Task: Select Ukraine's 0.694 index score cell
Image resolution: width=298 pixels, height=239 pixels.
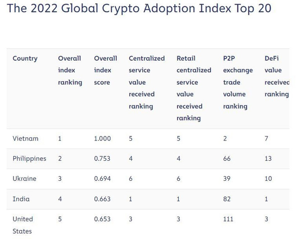Action: click(x=102, y=178)
